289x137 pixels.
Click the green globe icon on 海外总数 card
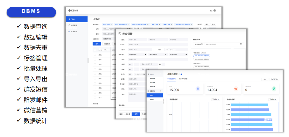pyautogui.click(x=274, y=89)
